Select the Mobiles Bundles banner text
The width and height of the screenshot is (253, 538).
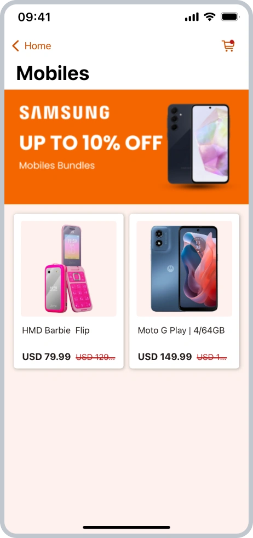57,165
